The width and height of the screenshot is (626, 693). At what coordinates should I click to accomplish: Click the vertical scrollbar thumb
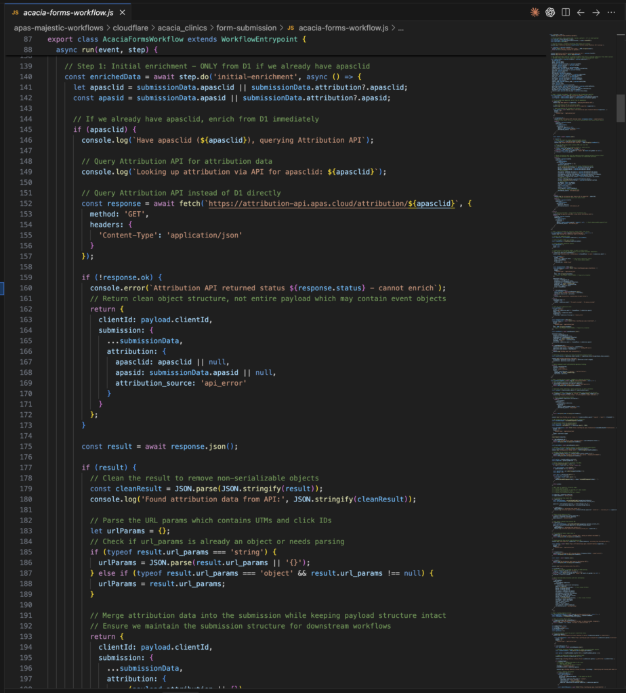[621, 108]
